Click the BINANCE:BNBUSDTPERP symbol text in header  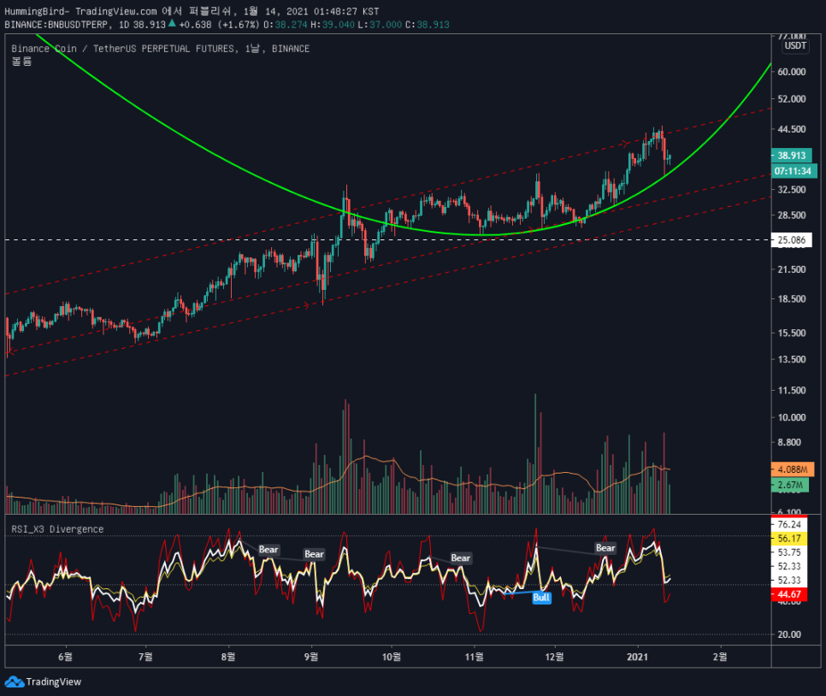56,25
